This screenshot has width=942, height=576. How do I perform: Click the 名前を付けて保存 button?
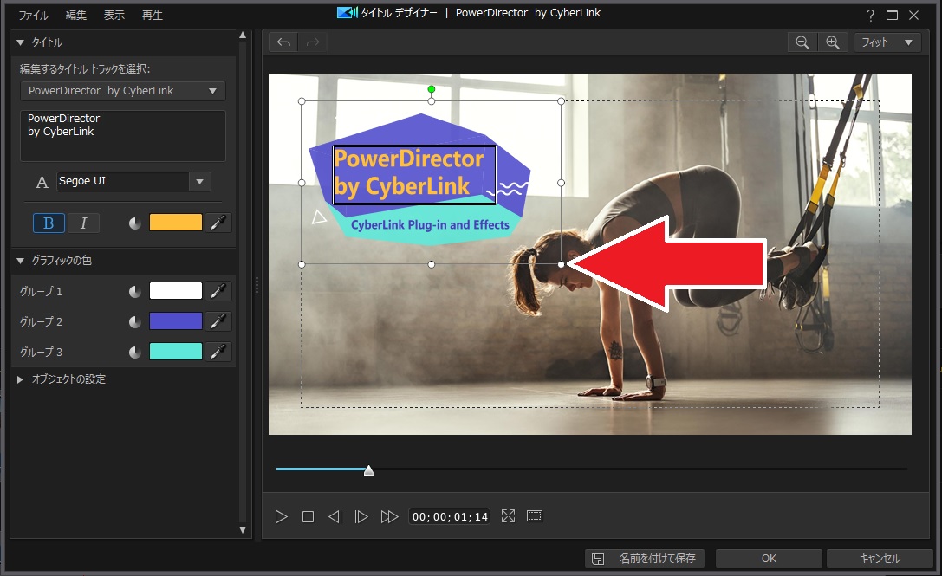point(645,559)
